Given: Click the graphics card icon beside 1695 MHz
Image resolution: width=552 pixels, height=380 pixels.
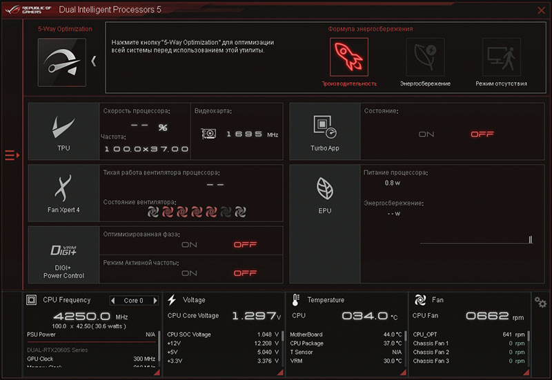Looking at the screenshot, I should point(209,134).
